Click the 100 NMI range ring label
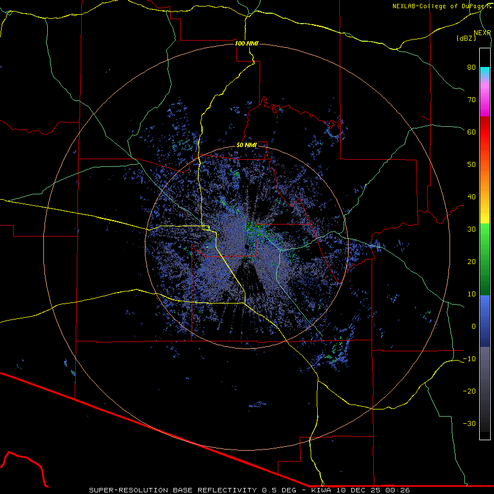Screen dimensions: 494x494 tap(246, 43)
